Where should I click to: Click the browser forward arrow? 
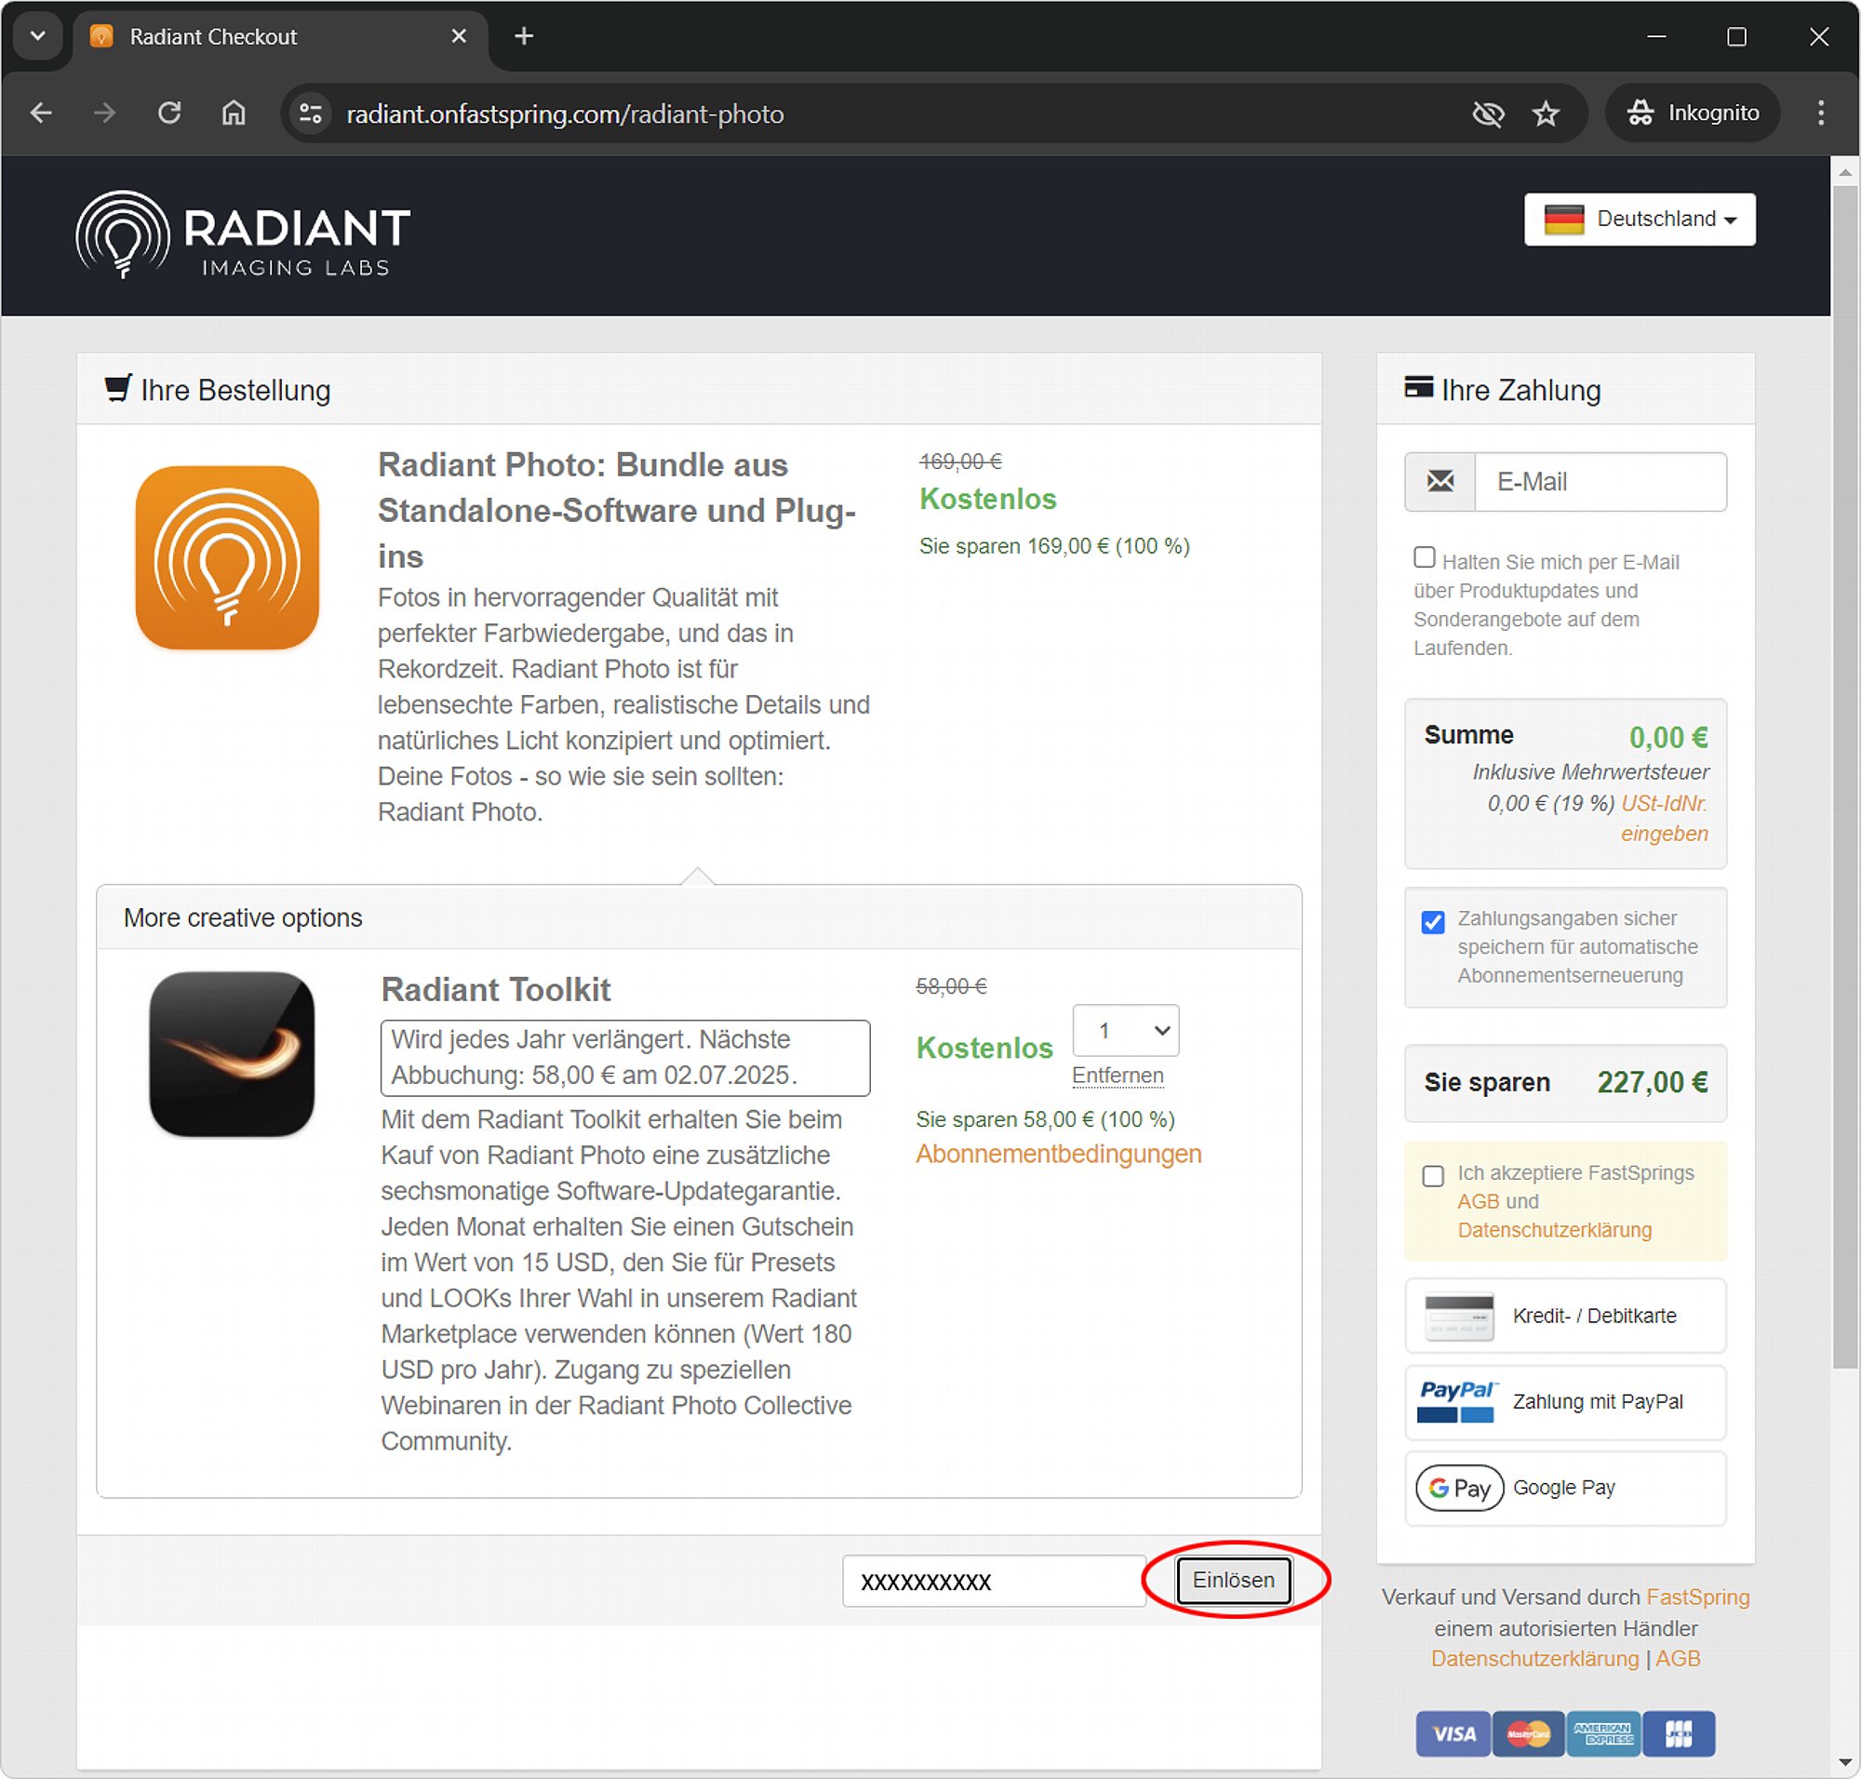(104, 114)
